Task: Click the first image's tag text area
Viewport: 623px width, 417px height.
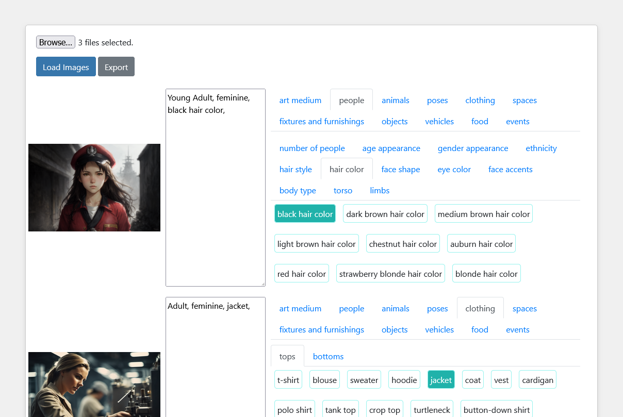Action: 216,188
